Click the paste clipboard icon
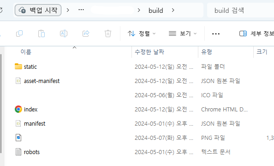274x166 pixels. coord(42,33)
